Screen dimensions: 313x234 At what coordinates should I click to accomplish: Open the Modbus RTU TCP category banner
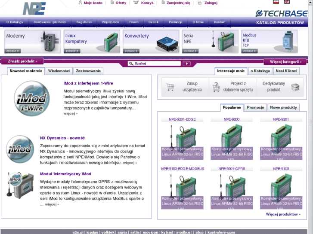(x=269, y=41)
